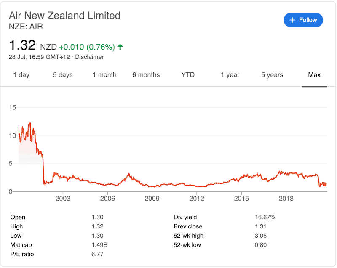
Task: Show the 1 year chart
Action: [230, 75]
